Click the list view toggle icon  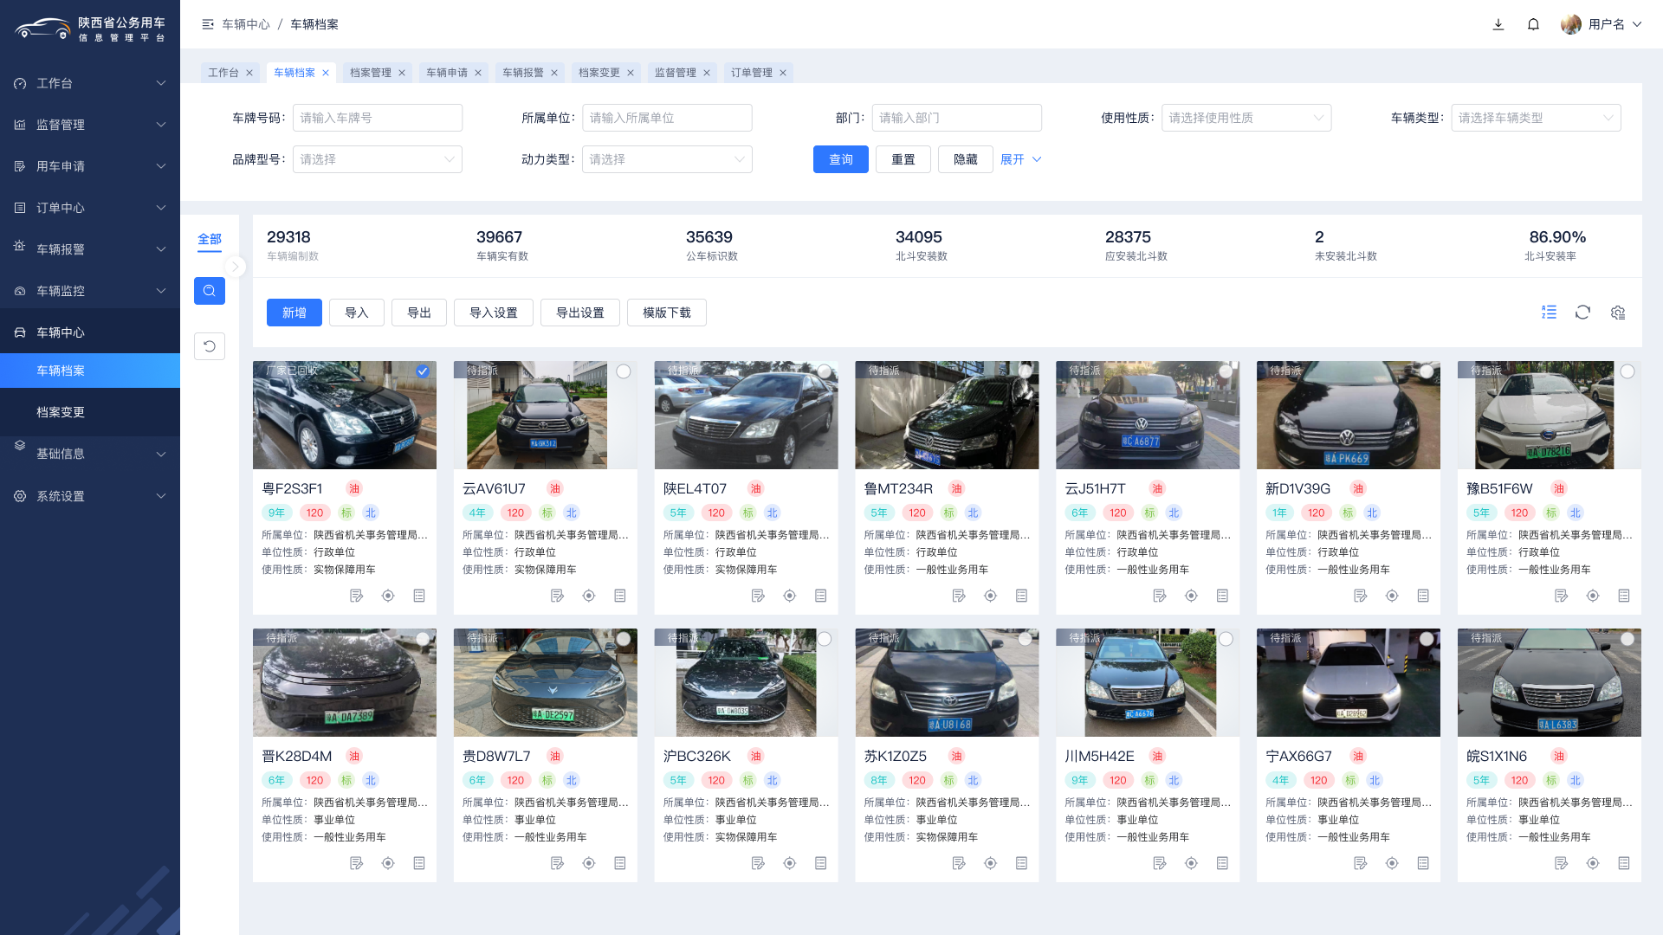click(1549, 313)
